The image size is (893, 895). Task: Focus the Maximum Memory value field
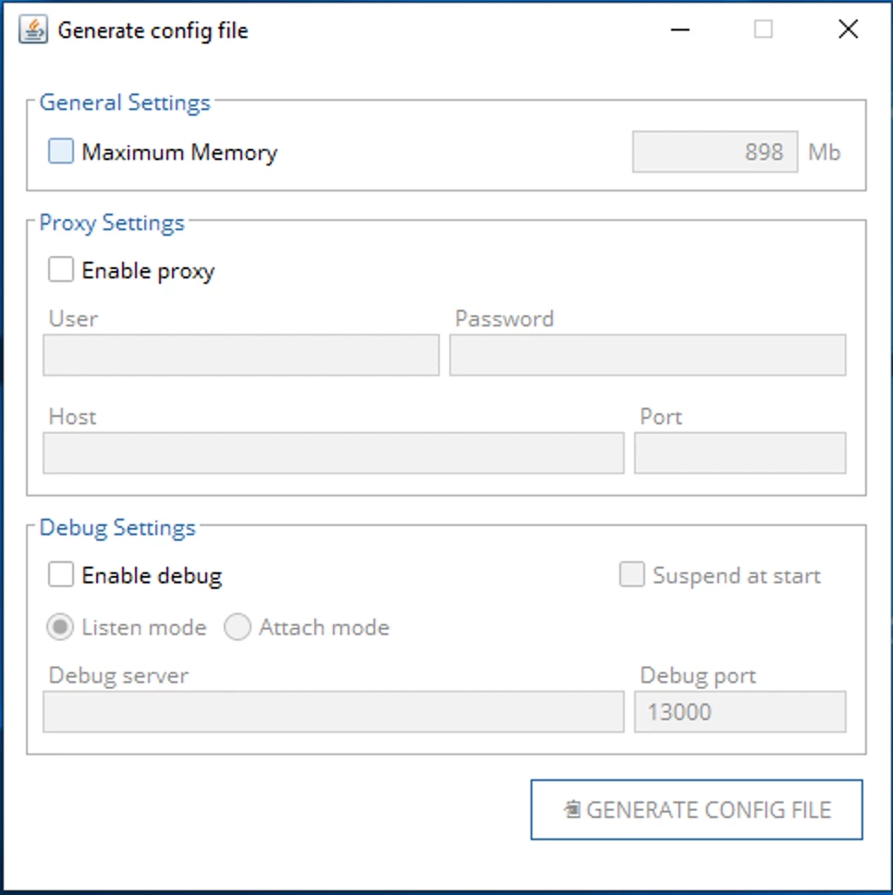(715, 152)
